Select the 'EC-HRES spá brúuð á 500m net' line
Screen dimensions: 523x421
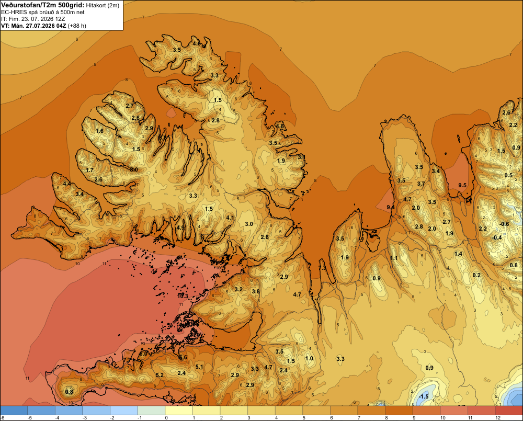click(43, 13)
